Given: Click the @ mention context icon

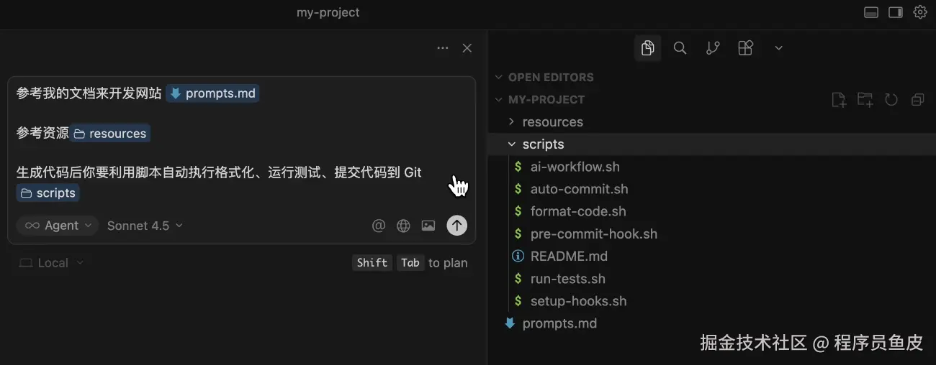Looking at the screenshot, I should point(379,226).
